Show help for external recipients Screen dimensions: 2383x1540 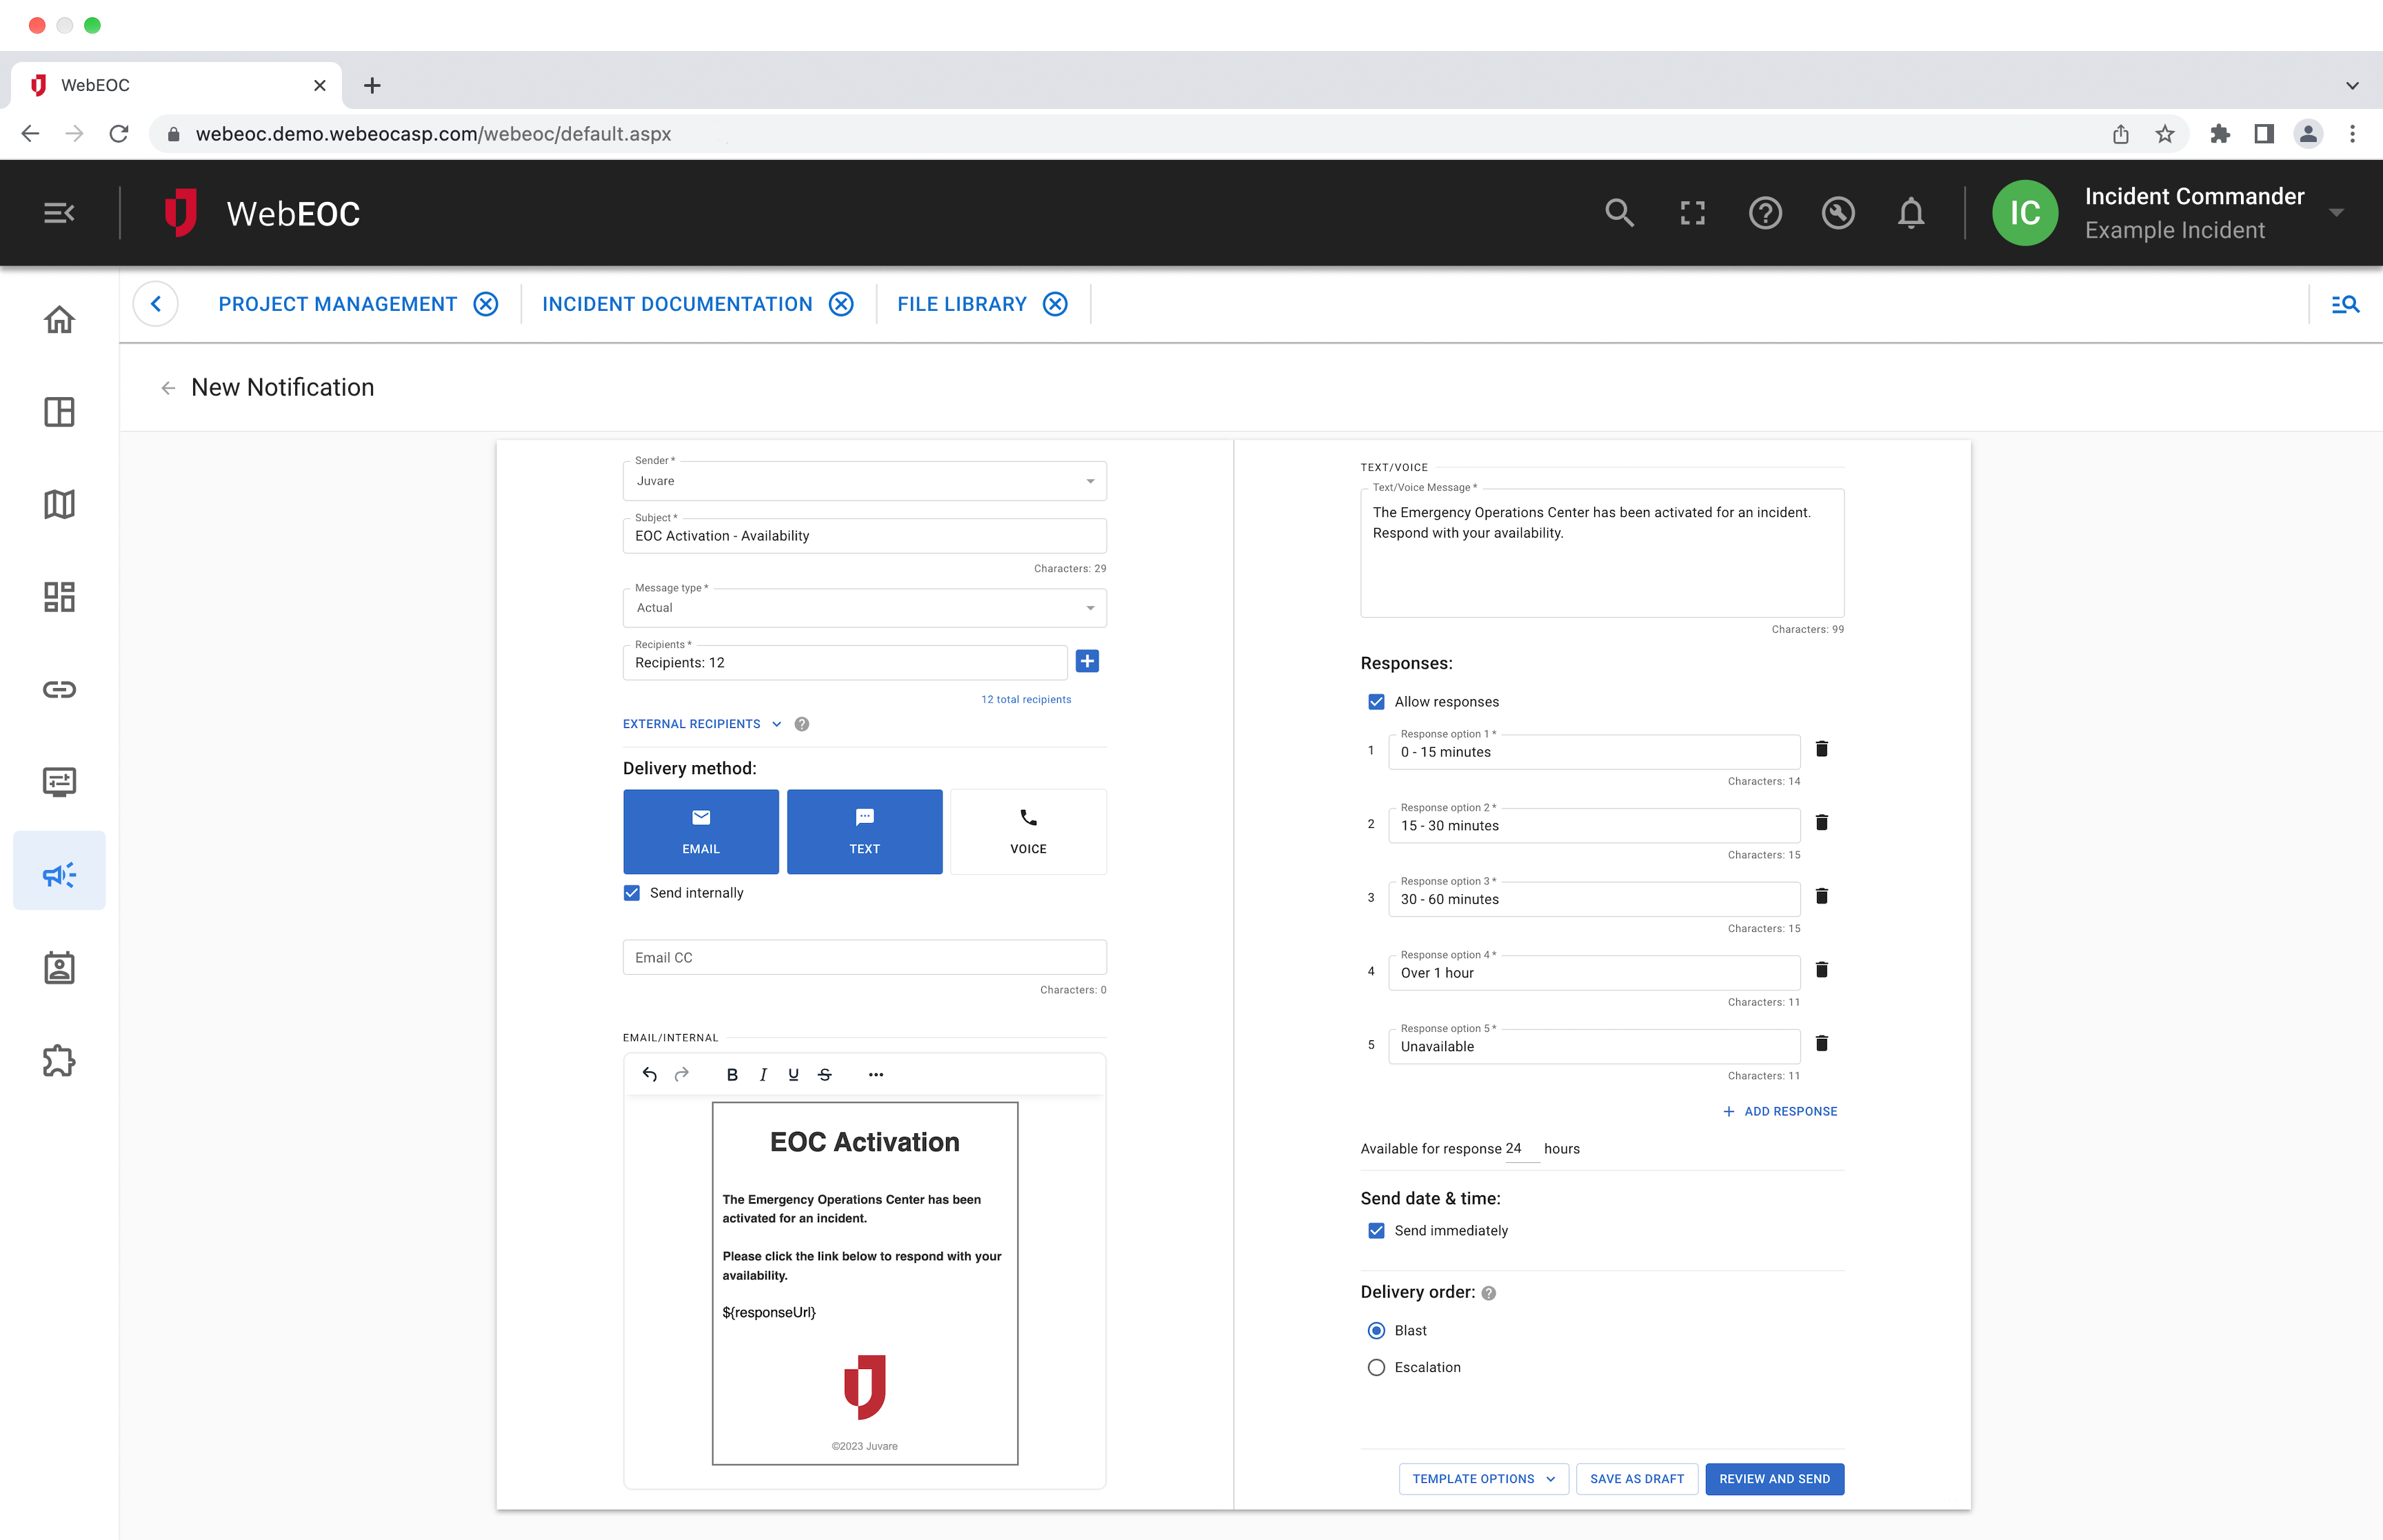pos(801,724)
